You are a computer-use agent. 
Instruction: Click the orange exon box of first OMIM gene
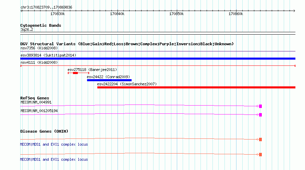click(x=260, y=139)
